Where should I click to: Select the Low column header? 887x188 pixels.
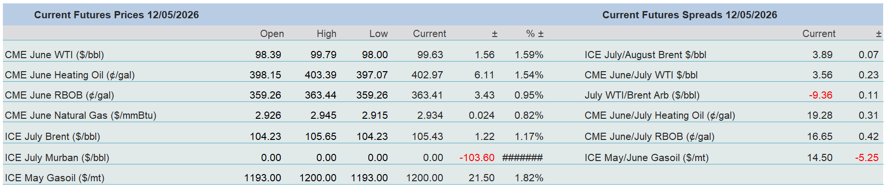click(378, 34)
